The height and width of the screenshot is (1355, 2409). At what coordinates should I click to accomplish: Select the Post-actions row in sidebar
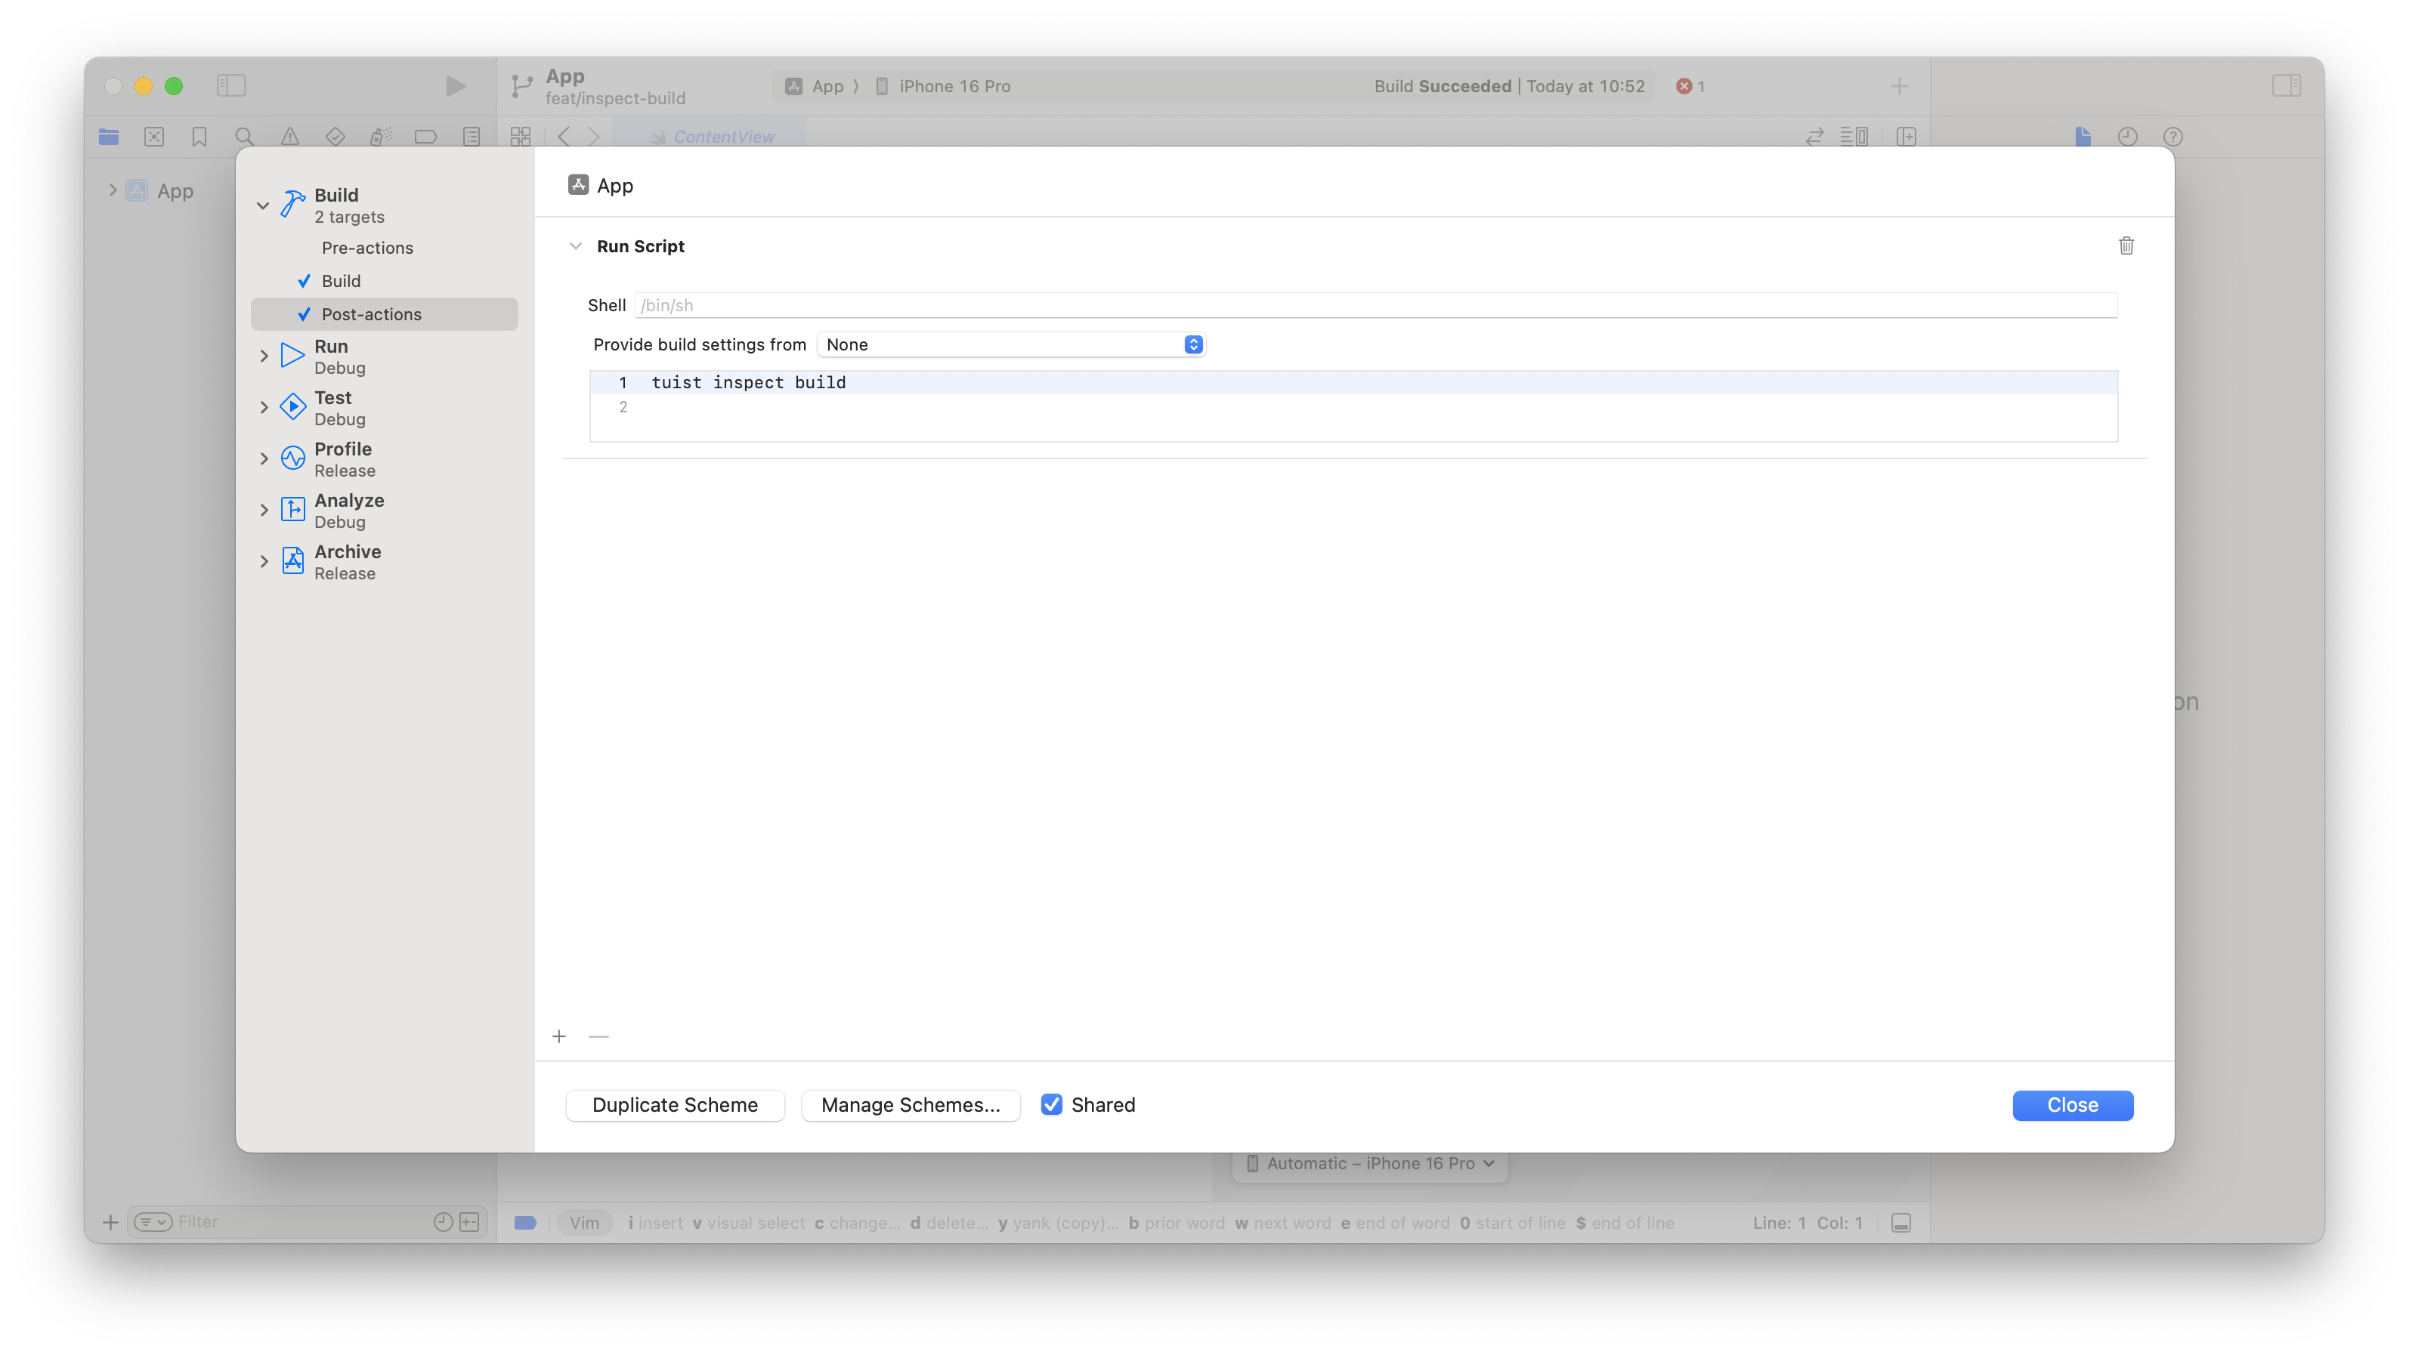click(x=385, y=314)
